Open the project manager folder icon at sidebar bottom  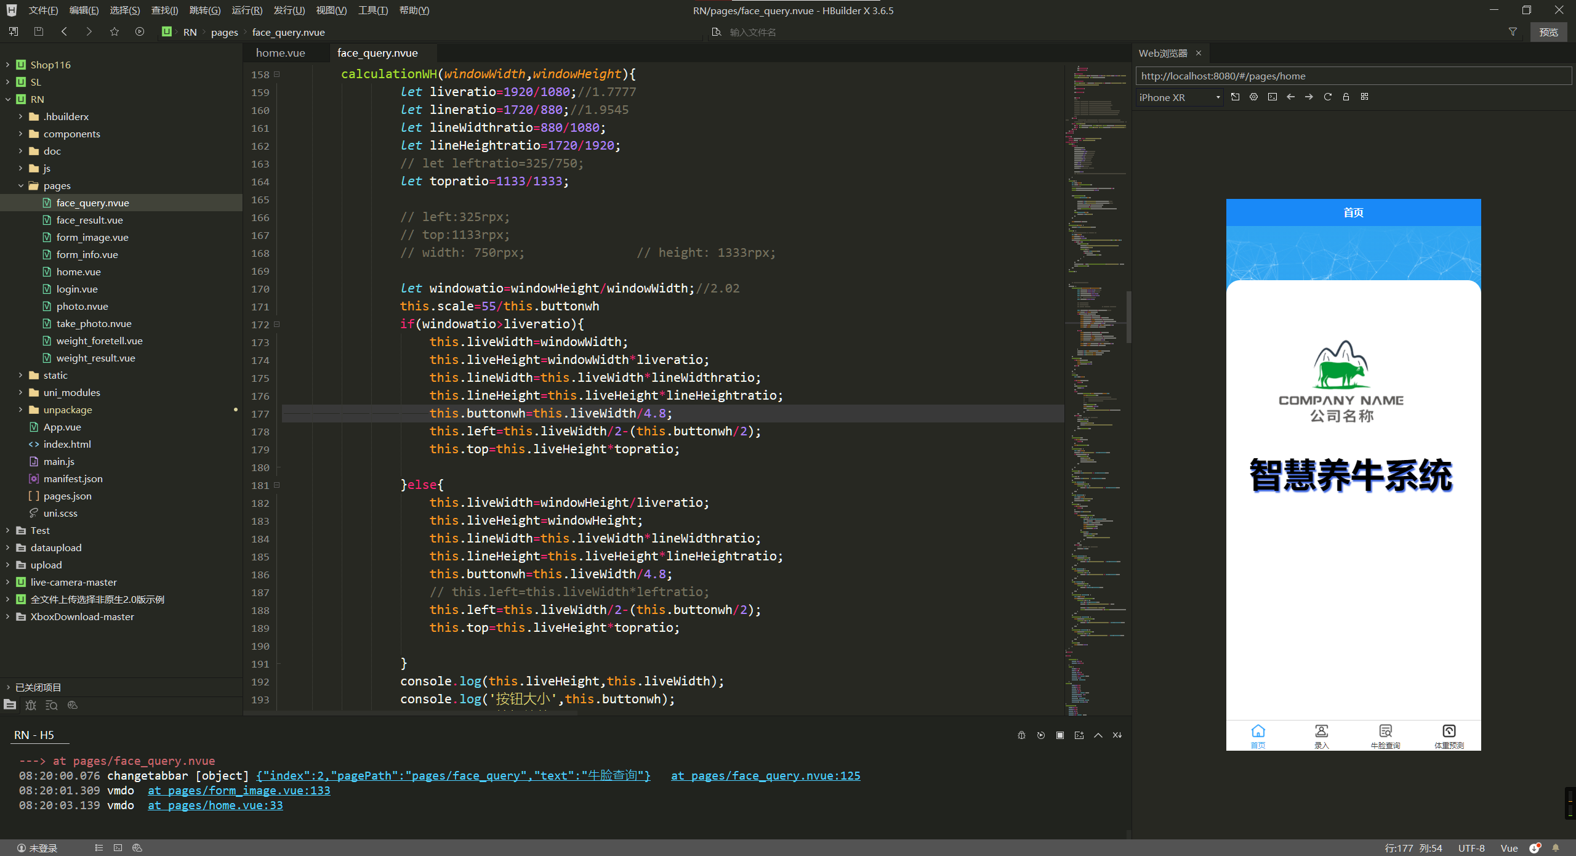coord(10,705)
